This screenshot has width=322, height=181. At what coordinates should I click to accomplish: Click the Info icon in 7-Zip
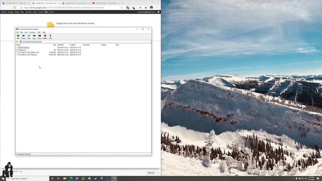pyautogui.click(x=50, y=36)
